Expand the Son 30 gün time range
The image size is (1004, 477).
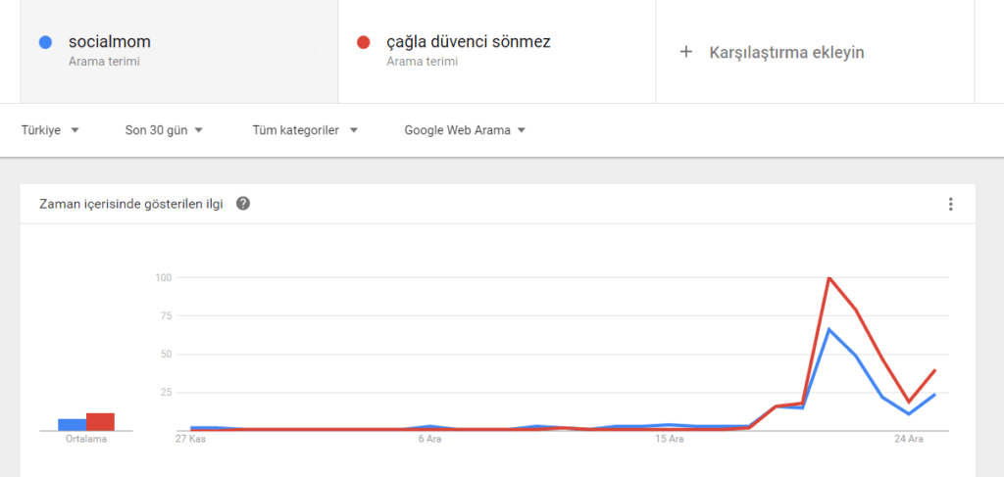click(x=164, y=129)
